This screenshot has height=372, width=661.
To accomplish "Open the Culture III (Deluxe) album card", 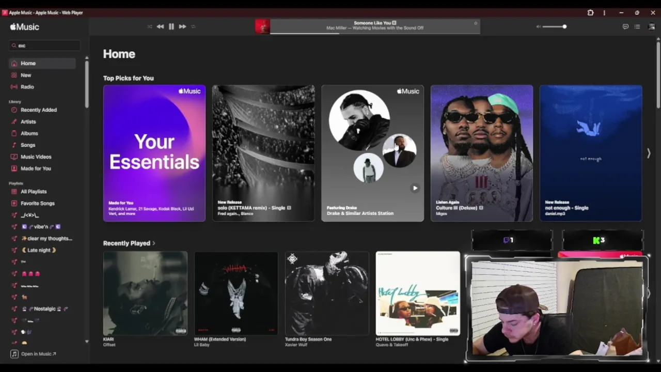I will pos(481,153).
